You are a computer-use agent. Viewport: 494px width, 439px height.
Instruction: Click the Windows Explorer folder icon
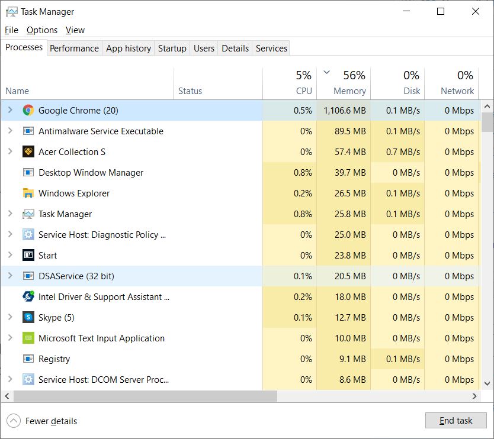point(28,193)
